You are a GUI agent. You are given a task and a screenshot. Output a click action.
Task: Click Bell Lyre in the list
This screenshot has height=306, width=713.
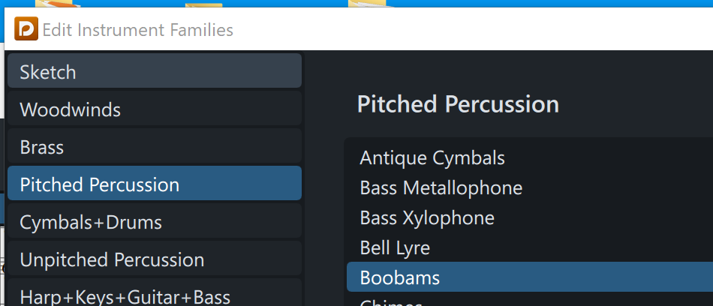pyautogui.click(x=395, y=247)
